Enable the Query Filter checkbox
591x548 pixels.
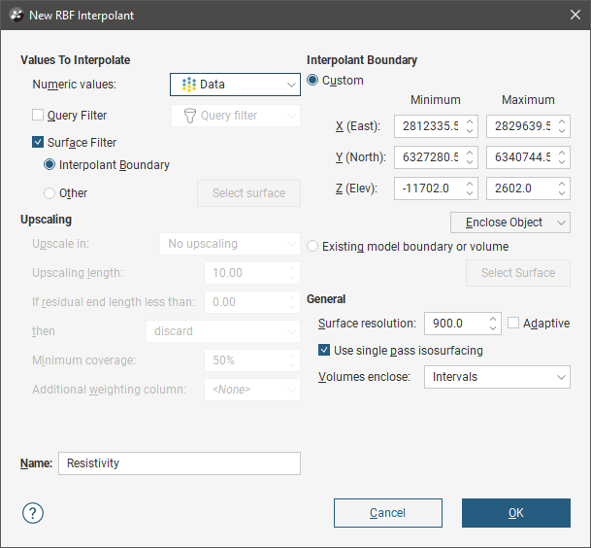click(x=39, y=116)
